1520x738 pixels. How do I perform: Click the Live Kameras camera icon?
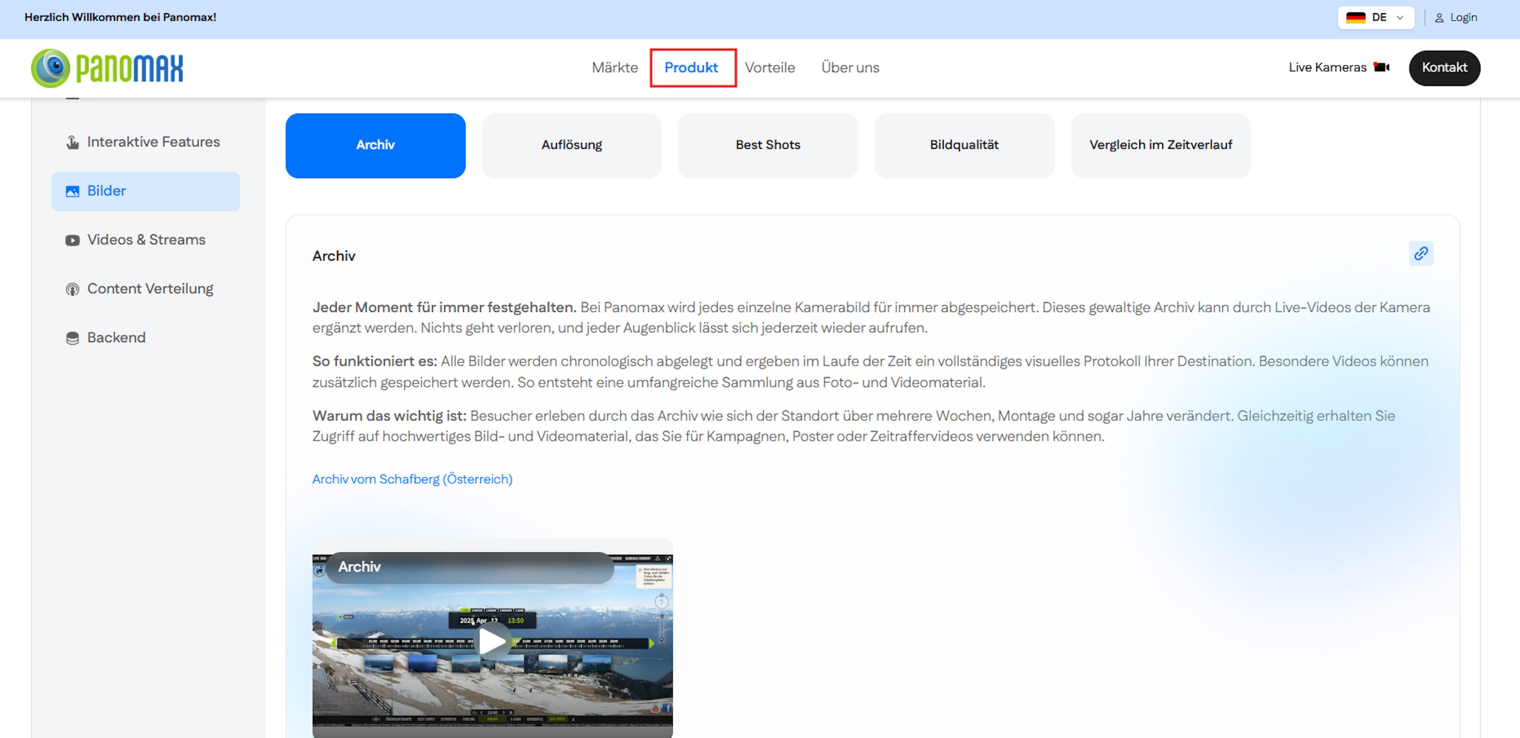click(x=1381, y=67)
